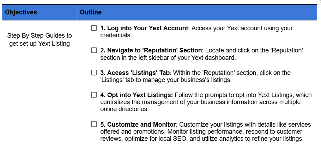Click the 'Objectives' column header

coord(21,12)
